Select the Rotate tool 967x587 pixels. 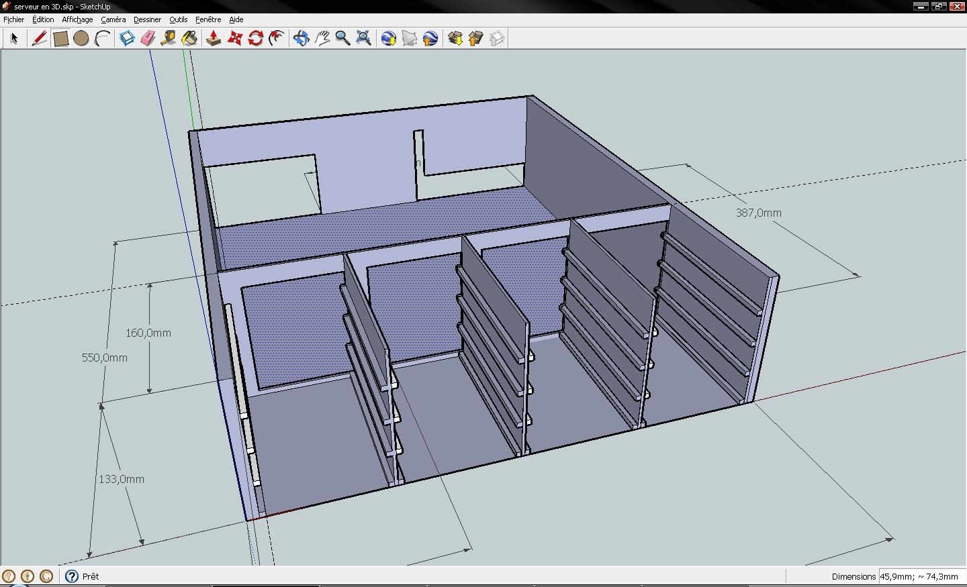click(255, 38)
